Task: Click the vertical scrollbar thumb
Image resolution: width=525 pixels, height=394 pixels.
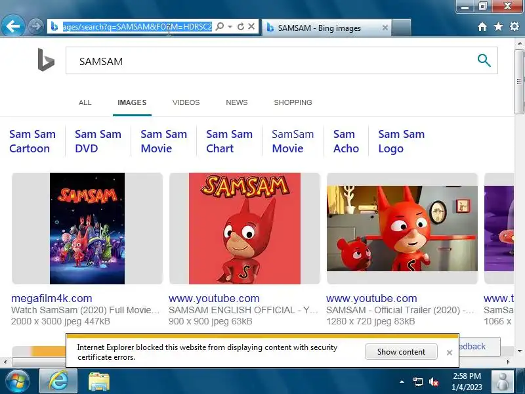Action: (519, 81)
